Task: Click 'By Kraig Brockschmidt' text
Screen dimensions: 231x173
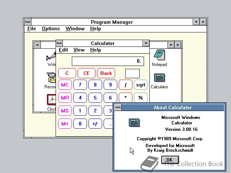Action: point(170,150)
